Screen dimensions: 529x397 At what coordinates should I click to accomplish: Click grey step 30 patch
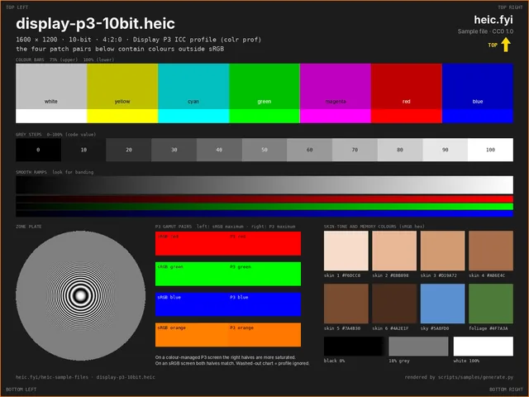(x=174, y=150)
